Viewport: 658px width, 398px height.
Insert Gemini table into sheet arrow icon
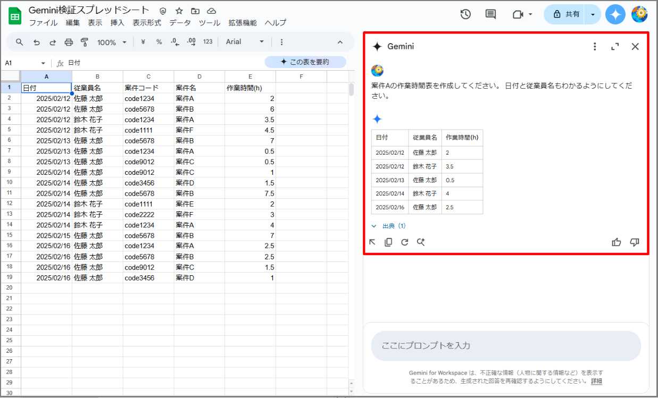pos(372,242)
